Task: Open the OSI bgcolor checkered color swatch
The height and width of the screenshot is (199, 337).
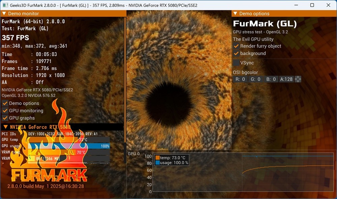Action: (x=298, y=79)
